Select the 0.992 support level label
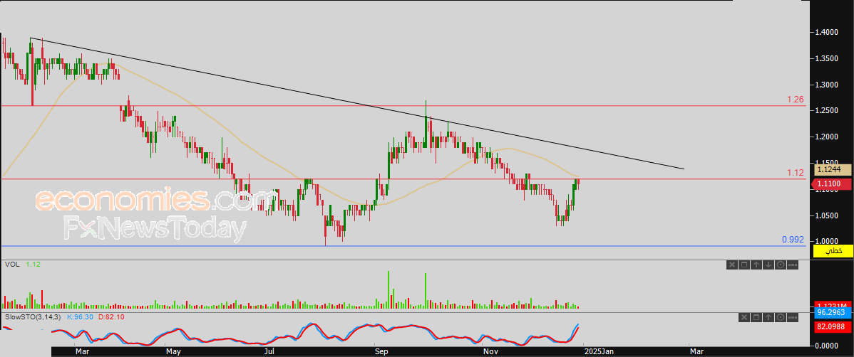Viewport: 854px width, 357px height. 793,239
